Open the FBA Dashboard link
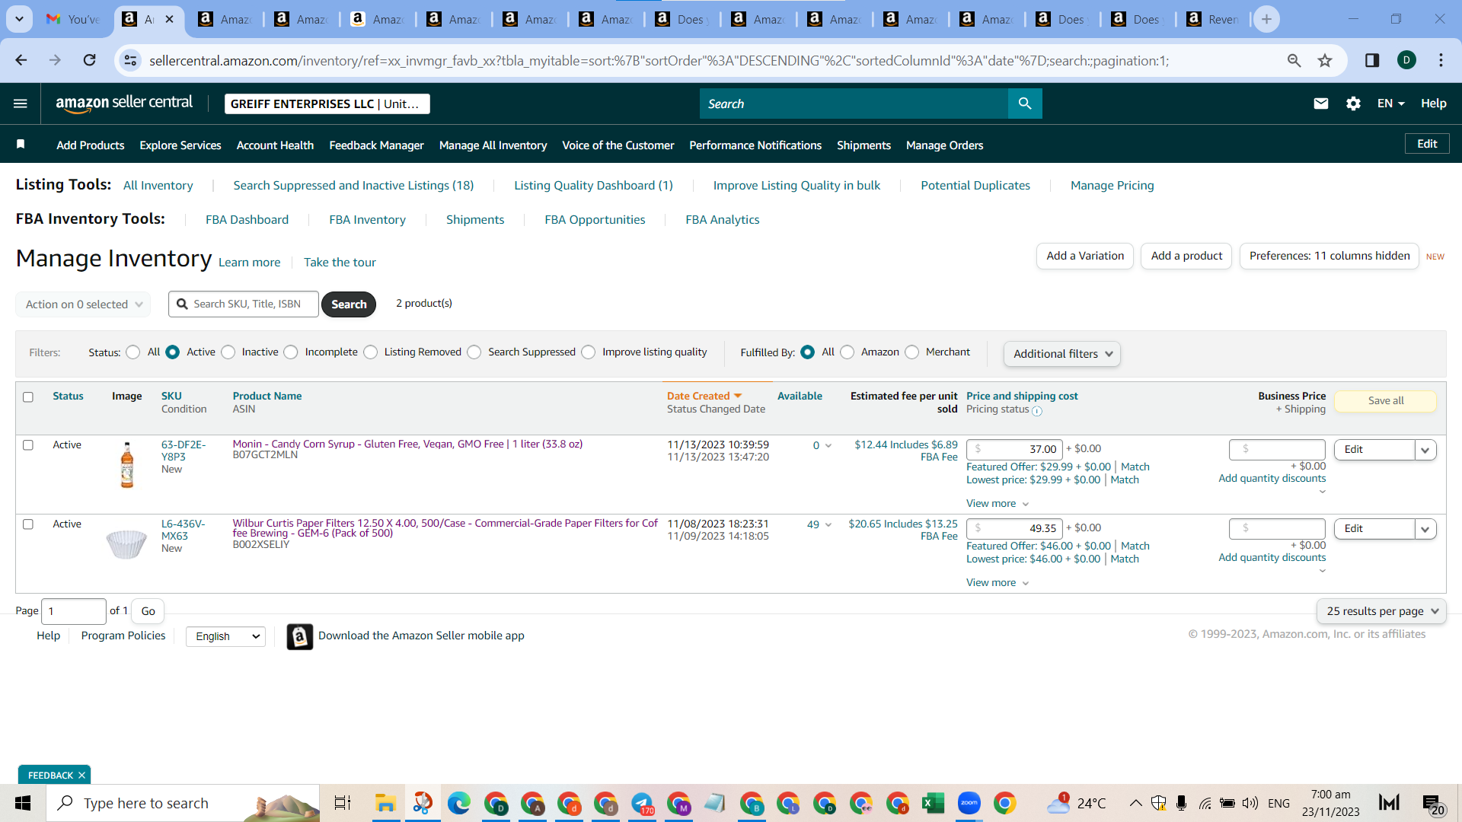 coord(247,220)
